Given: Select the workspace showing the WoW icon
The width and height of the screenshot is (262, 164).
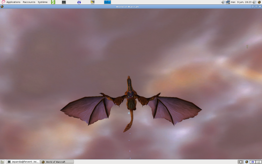Looking at the screenshot, I should (x=247, y=162).
